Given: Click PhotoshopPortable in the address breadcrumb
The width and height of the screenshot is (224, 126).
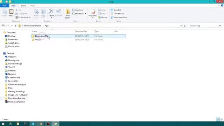Looking at the screenshot, I should (33, 26).
